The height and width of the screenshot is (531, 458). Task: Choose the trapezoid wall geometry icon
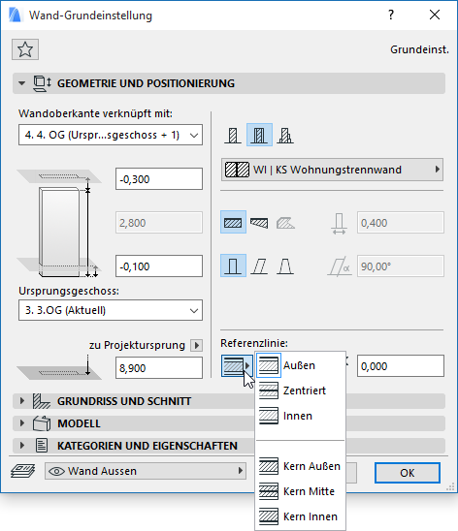(x=259, y=223)
